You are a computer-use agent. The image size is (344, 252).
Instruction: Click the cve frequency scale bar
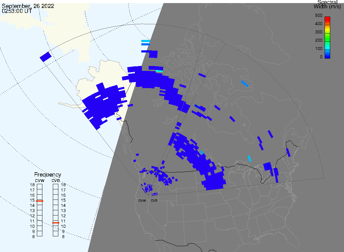(56, 210)
